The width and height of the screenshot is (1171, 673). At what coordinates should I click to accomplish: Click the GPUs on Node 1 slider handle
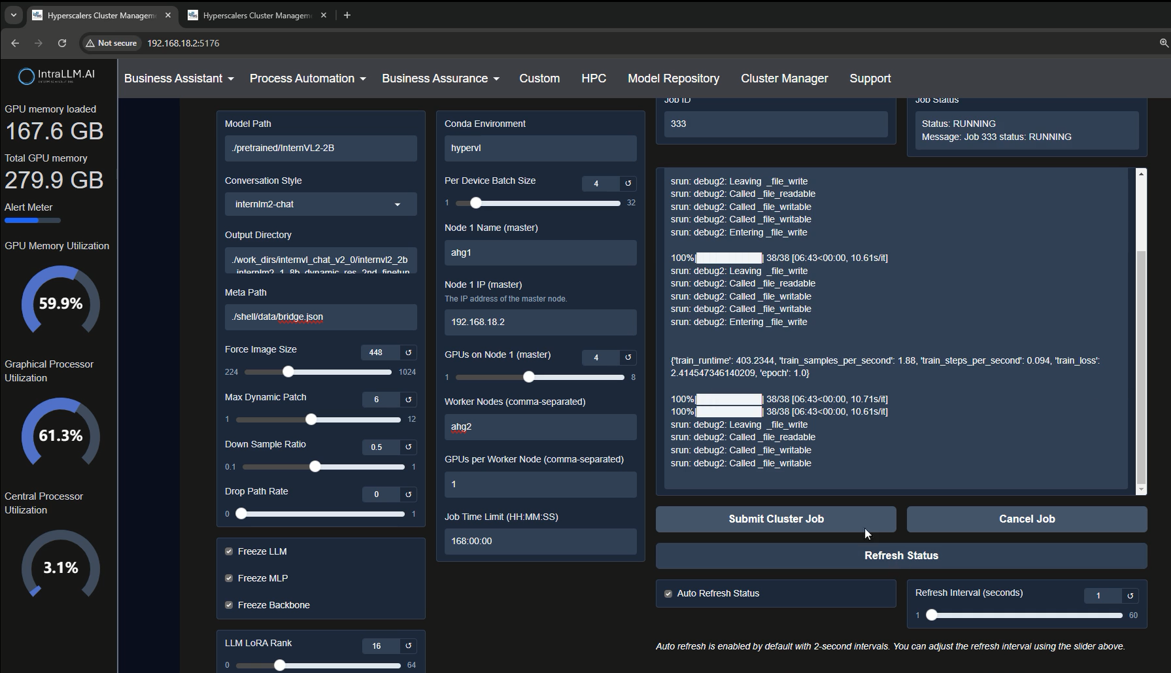[529, 377]
